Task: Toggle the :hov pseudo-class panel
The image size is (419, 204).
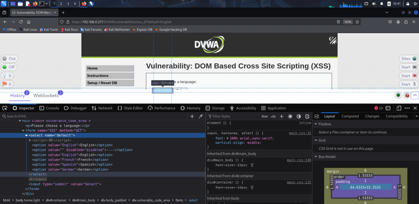Action: click(x=265, y=116)
